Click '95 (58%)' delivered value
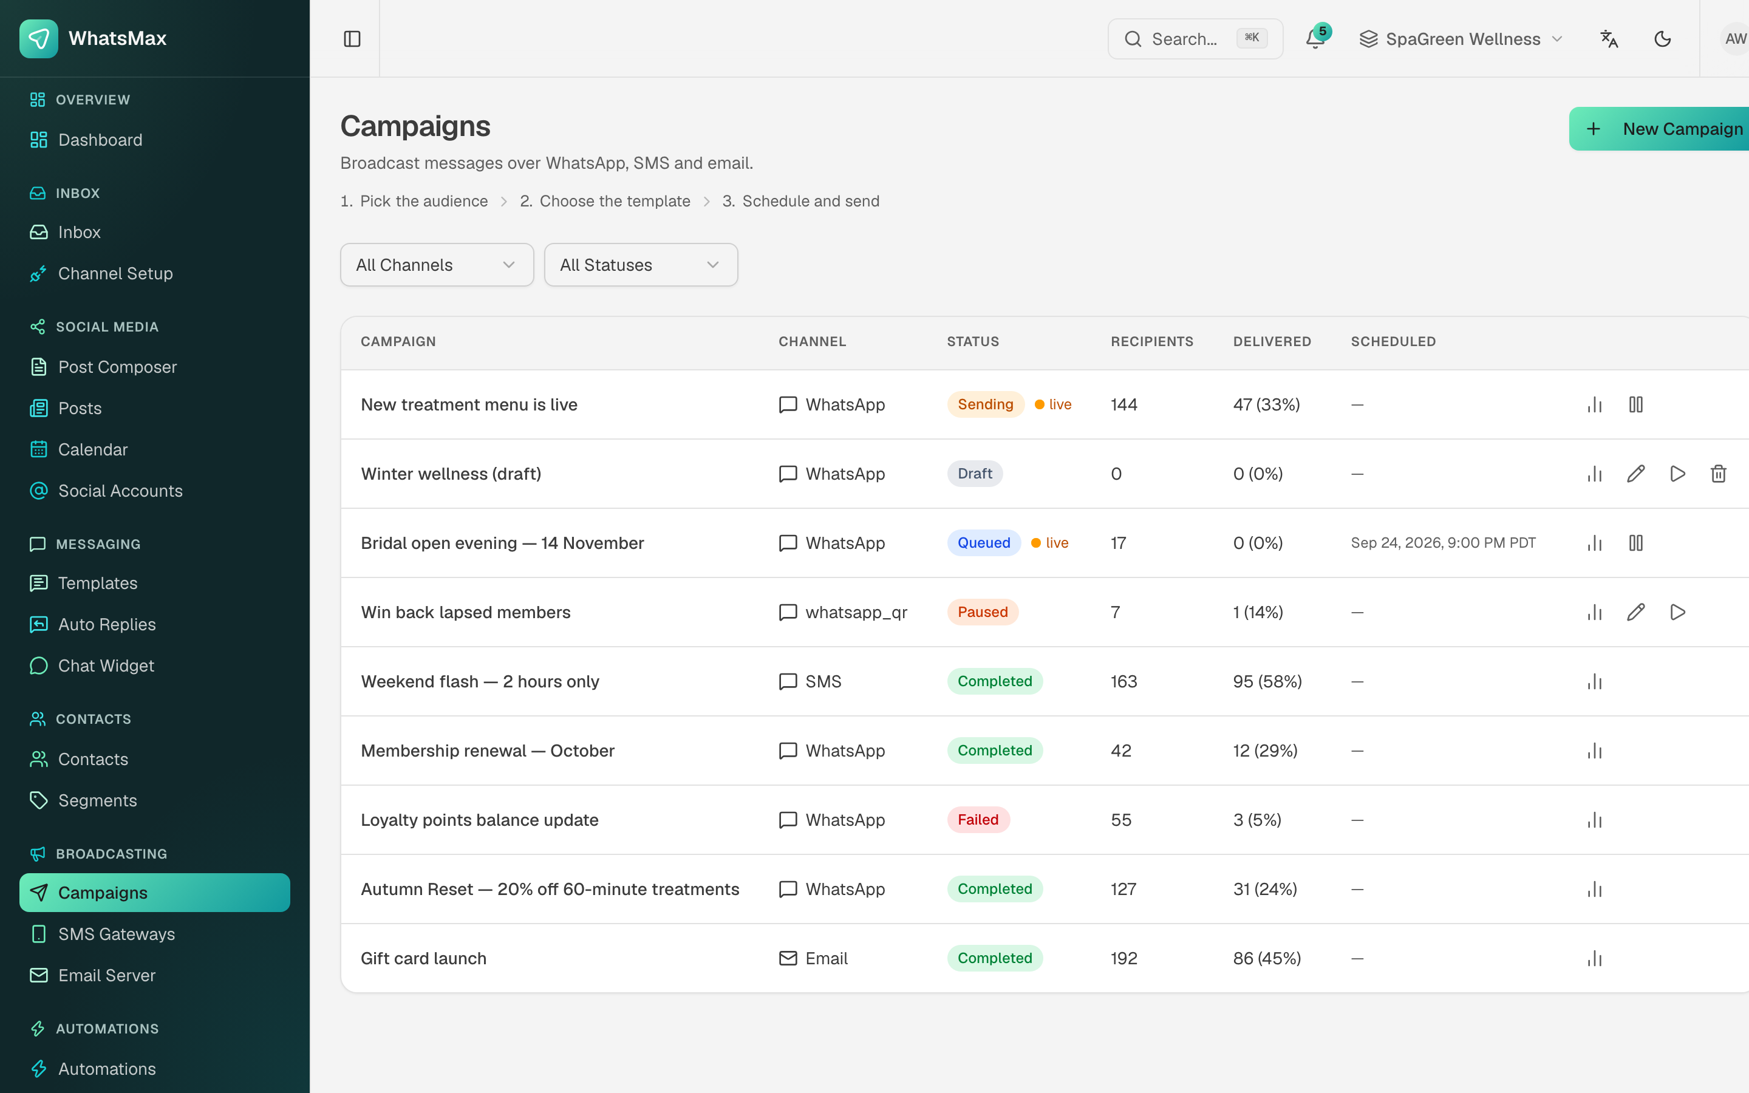The image size is (1749, 1093). coord(1267,682)
